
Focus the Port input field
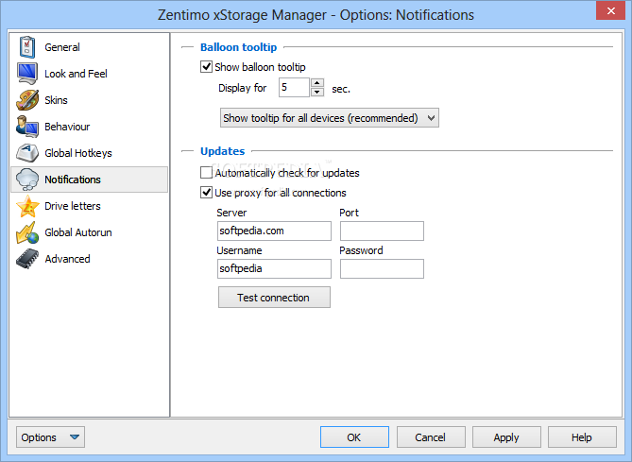(x=382, y=231)
